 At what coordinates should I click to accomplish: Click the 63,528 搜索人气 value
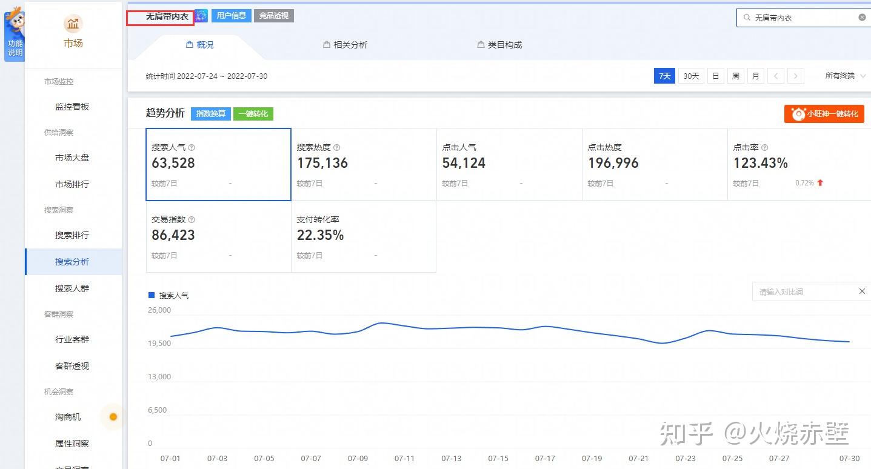(173, 163)
